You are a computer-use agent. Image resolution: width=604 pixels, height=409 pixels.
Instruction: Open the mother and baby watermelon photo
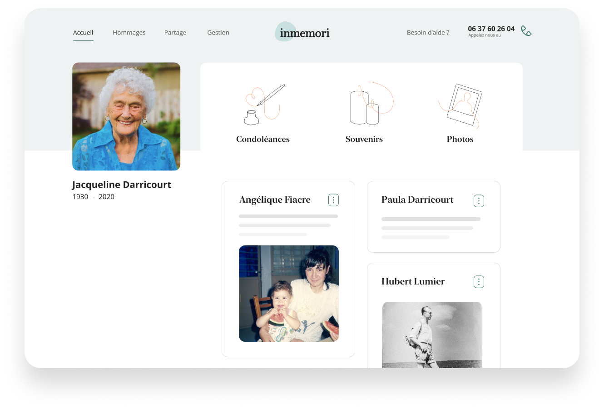(289, 294)
